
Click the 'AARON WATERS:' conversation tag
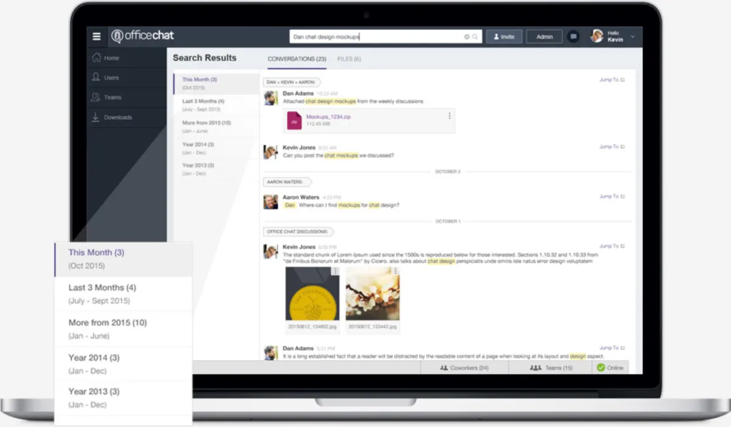point(287,182)
